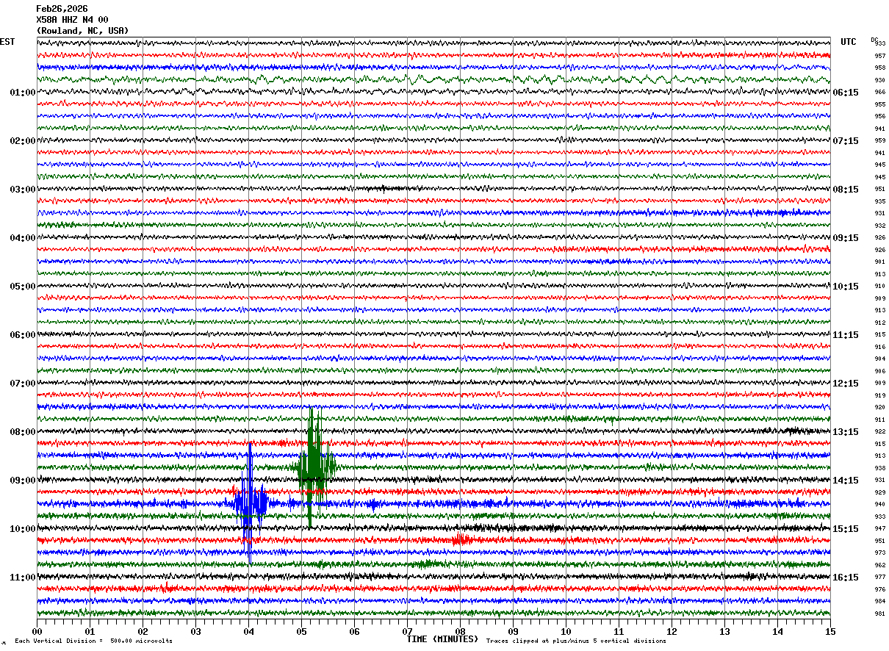Select the 03:00 EST row label
The width and height of the screenshot is (889, 651).
23,190
